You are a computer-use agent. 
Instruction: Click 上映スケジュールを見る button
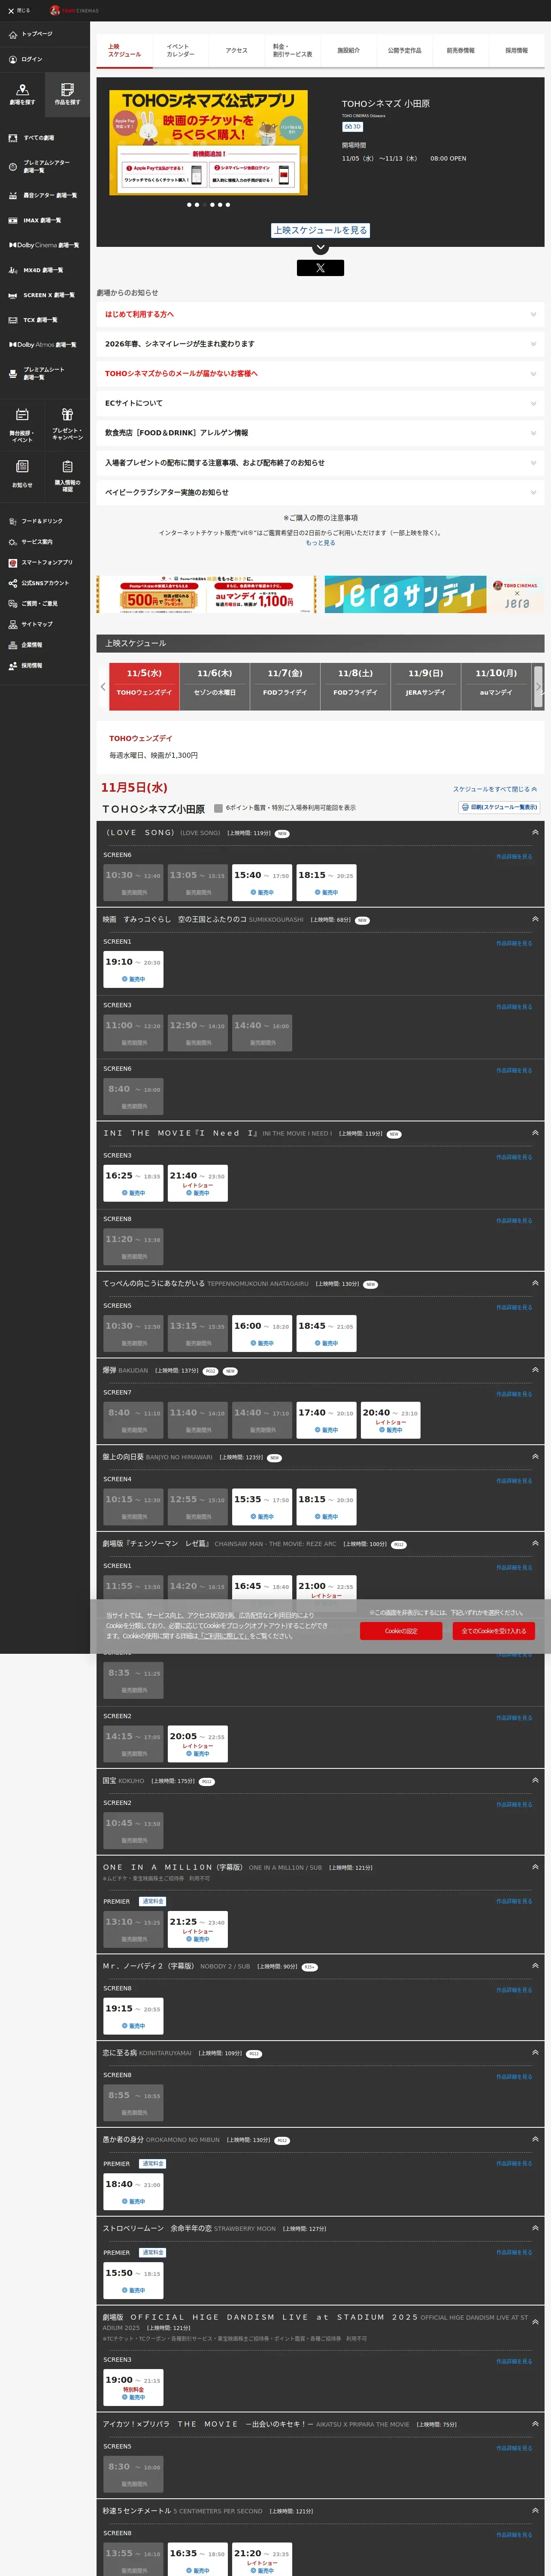[x=320, y=230]
